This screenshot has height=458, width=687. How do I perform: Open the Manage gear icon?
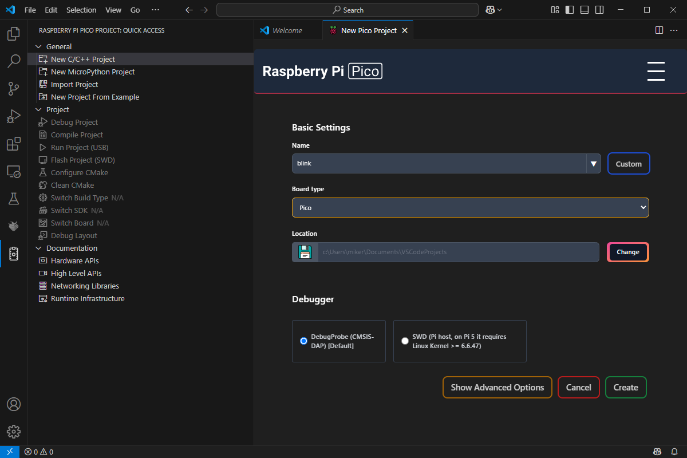click(13, 431)
